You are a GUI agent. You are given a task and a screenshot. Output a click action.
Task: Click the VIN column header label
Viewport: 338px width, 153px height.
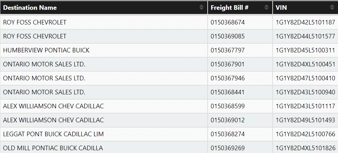281,7
